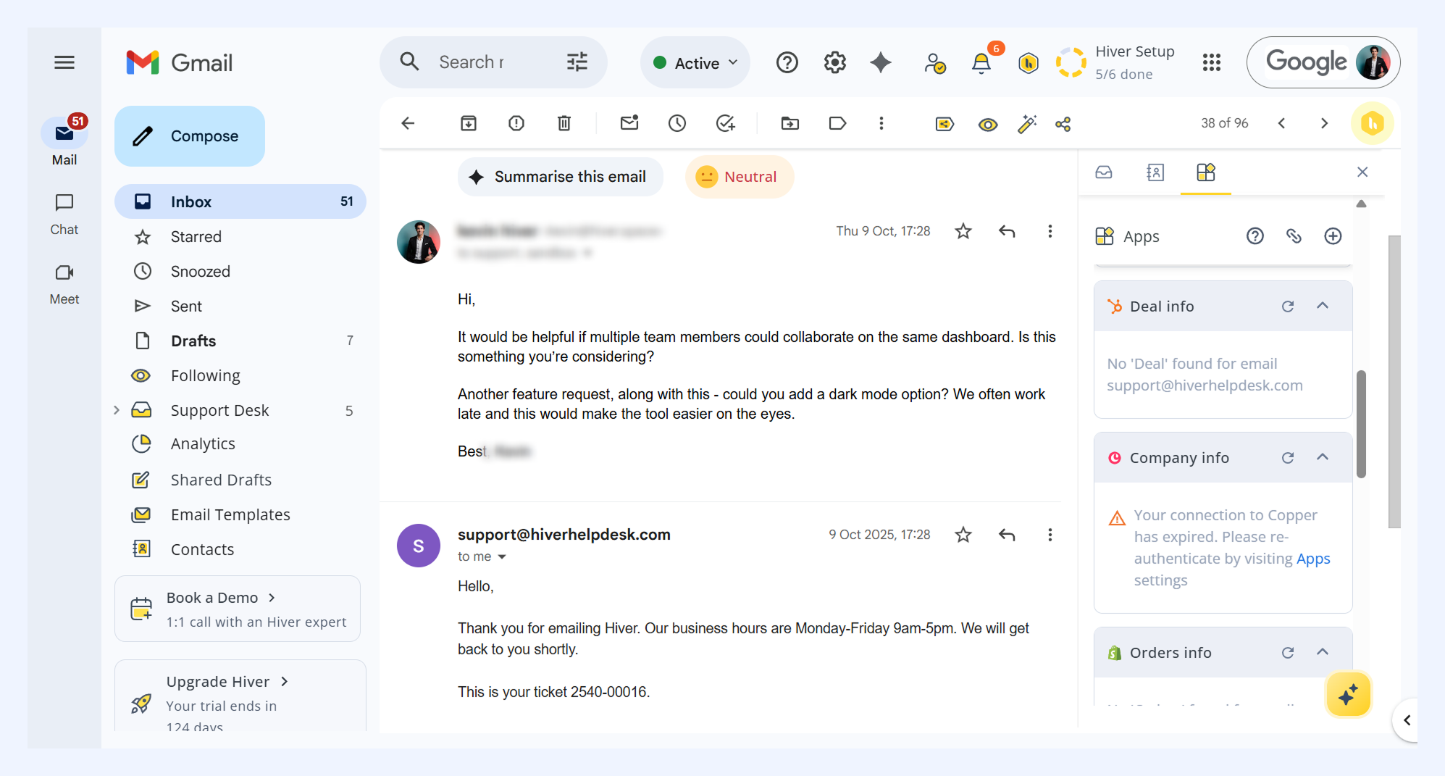Compose a new email
Image resolution: width=1445 pixels, height=776 pixels.
[x=190, y=136]
